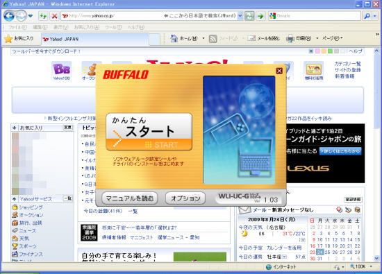382x274 pixels.
Task: Close the BUFFALO installer dialog
Action: [279, 71]
